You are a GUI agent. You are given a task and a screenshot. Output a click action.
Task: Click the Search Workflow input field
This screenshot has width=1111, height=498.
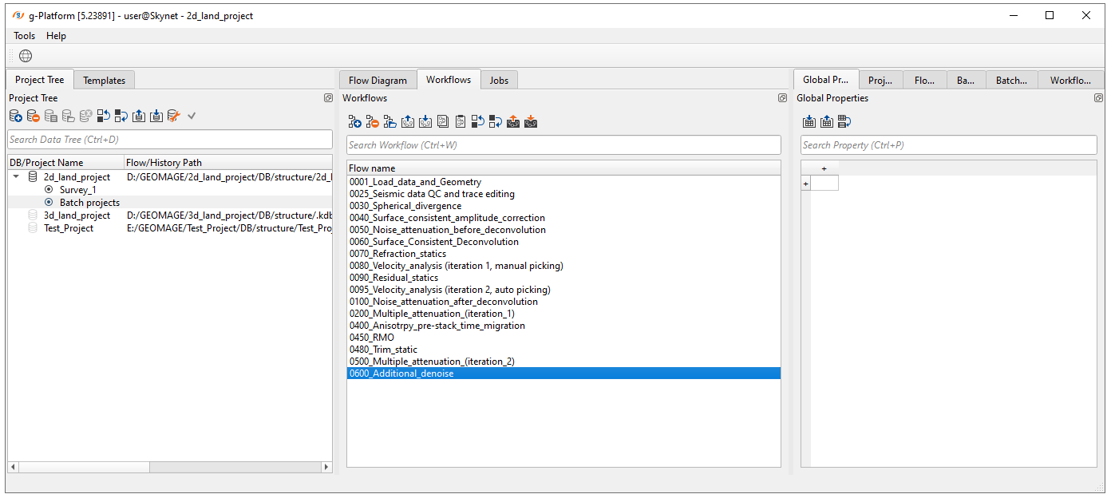tap(563, 145)
